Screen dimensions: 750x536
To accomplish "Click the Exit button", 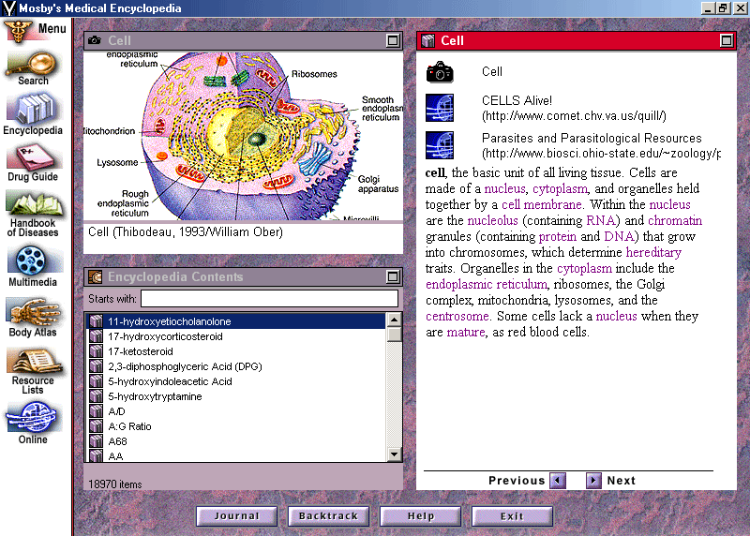I will 512,516.
